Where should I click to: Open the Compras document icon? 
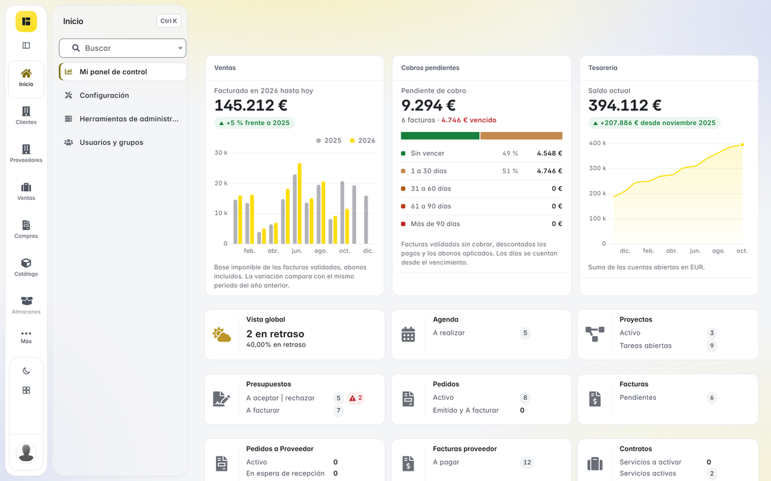(26, 225)
